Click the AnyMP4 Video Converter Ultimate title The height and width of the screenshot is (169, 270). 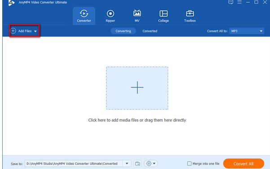(x=43, y=2)
